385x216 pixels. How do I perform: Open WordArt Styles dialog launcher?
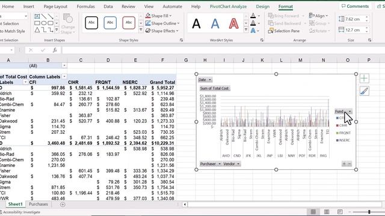[x=262, y=40]
